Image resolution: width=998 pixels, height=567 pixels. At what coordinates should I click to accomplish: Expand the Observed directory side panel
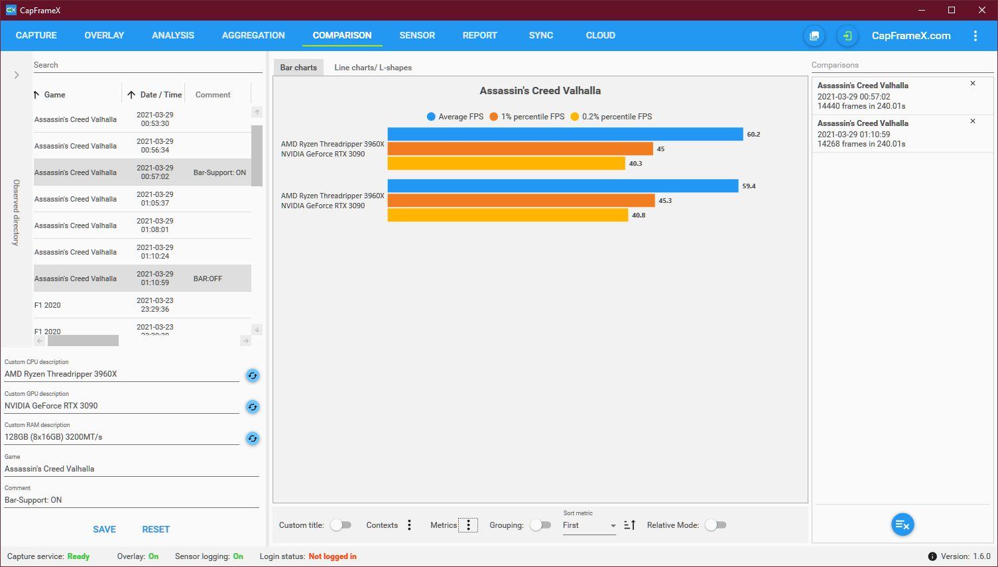point(17,75)
